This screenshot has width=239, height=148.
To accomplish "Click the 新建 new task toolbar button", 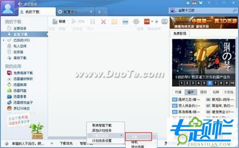I will tap(59, 22).
